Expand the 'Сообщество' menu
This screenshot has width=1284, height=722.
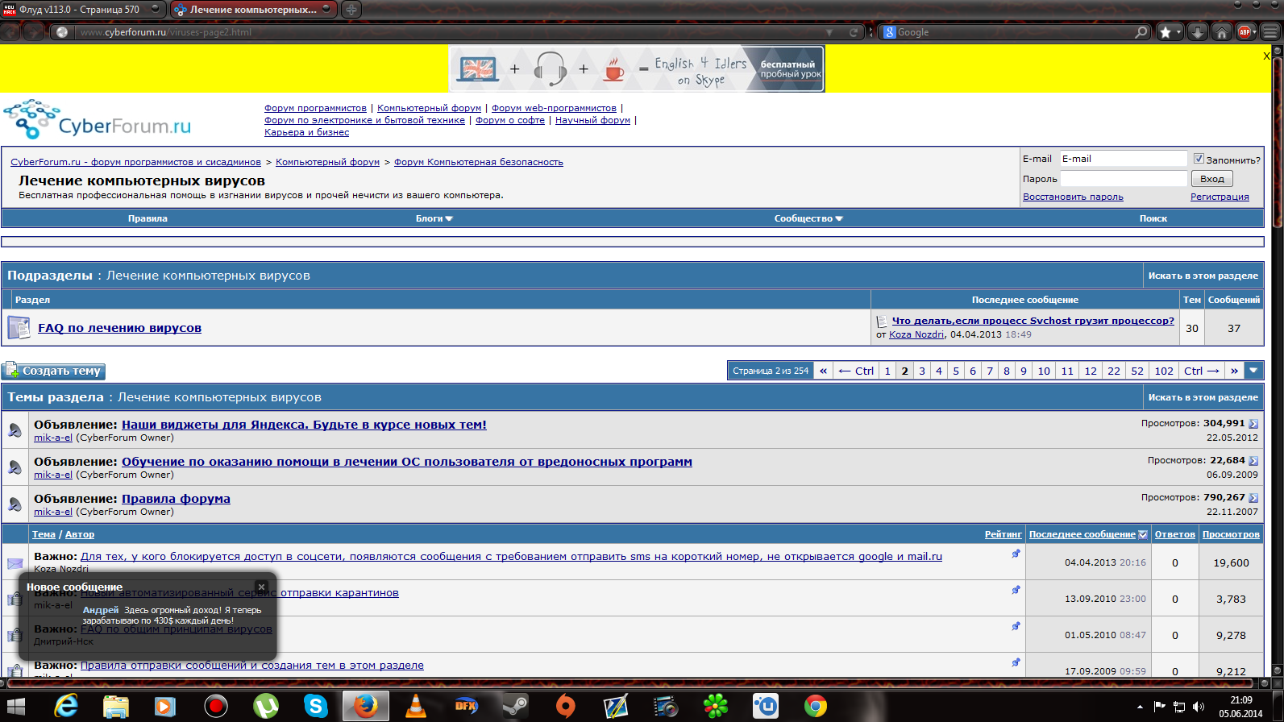[x=808, y=218]
